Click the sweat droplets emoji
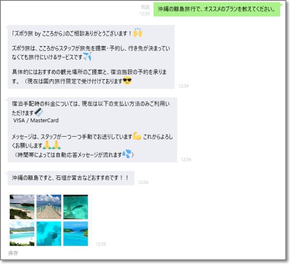The height and width of the screenshot is (264, 290). click(127, 154)
